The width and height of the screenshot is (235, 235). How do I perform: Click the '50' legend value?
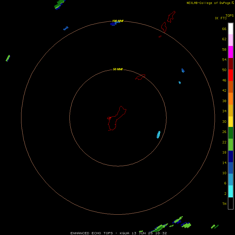pyautogui.click(x=224, y=70)
